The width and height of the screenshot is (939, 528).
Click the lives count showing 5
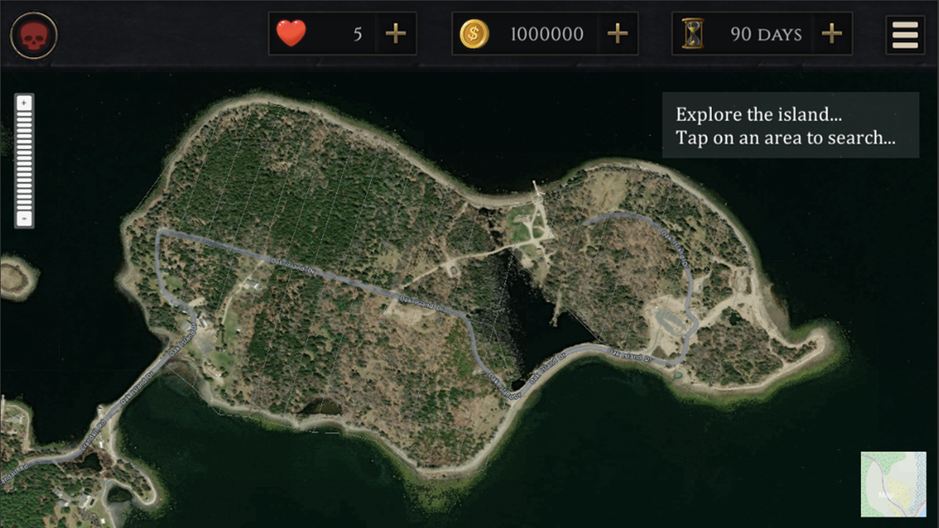(x=358, y=34)
